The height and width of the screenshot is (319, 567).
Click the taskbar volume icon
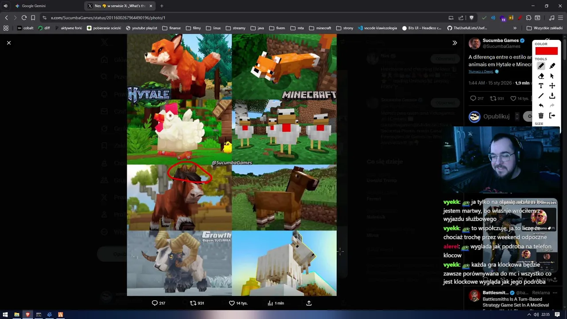(x=536, y=315)
